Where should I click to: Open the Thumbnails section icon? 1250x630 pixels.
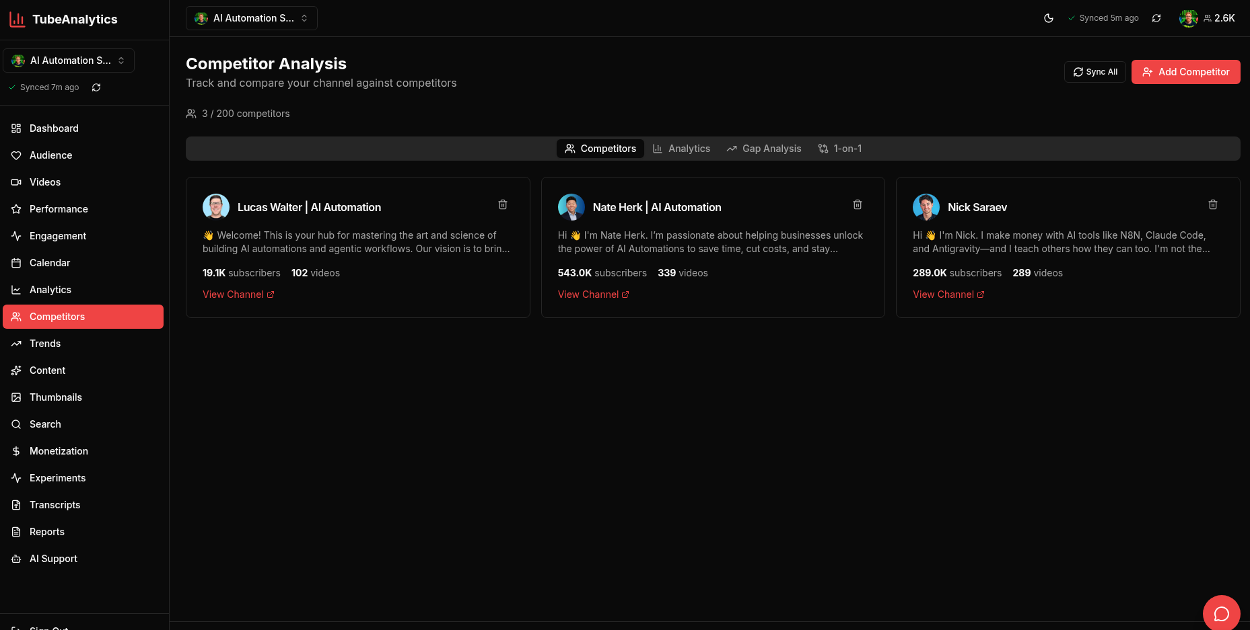click(x=15, y=397)
